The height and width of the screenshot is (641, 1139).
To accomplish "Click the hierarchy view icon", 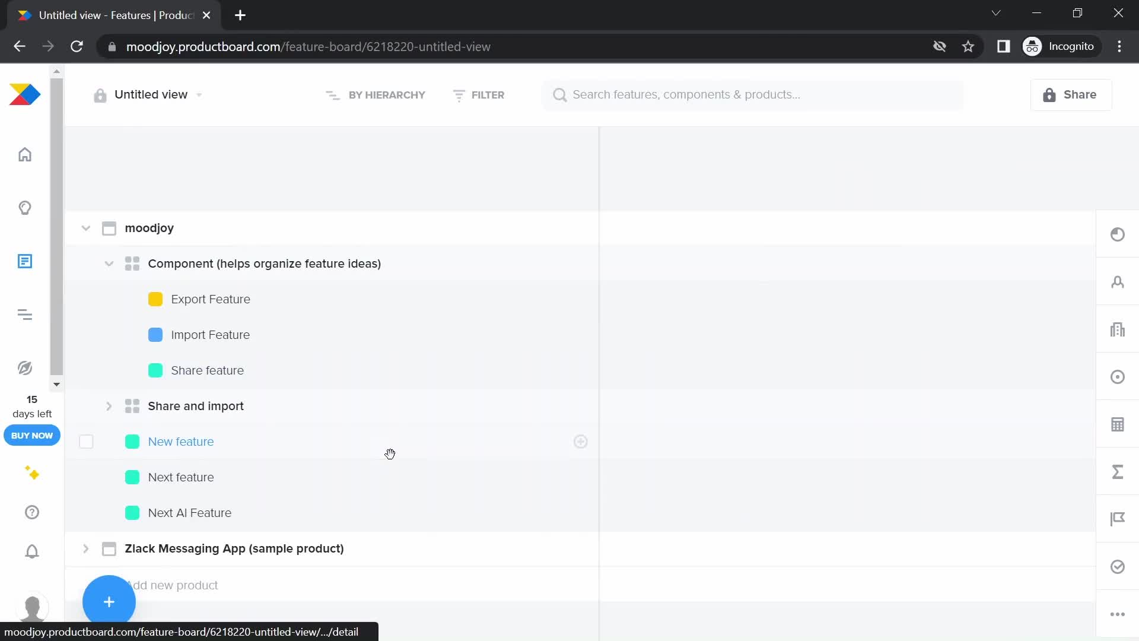I will point(333,95).
